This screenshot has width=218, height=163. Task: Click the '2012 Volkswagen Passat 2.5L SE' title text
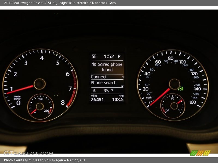click(31, 3)
